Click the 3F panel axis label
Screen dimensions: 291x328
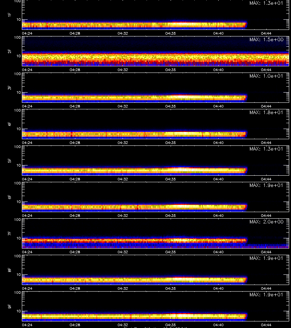9,87
